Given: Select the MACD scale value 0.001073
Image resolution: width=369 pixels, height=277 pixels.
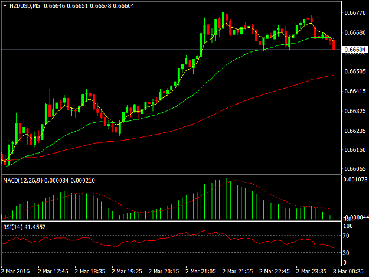Looking at the screenshot, I should point(355,180).
